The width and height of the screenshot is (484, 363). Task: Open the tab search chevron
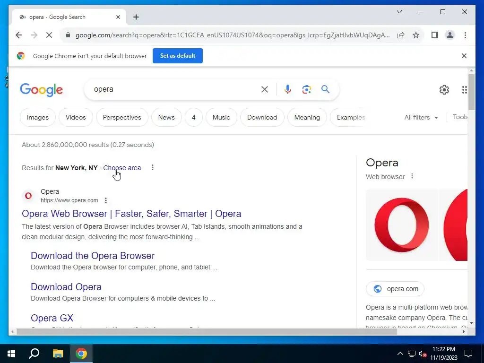pyautogui.click(x=399, y=12)
